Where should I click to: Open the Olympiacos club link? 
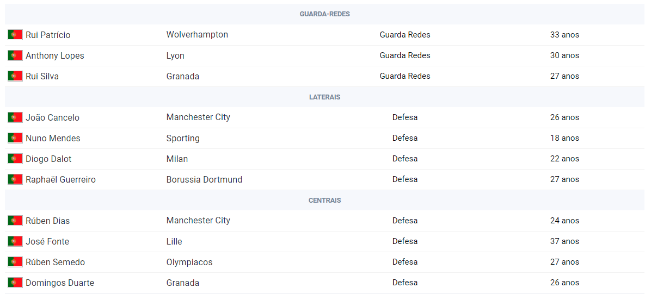[189, 262]
